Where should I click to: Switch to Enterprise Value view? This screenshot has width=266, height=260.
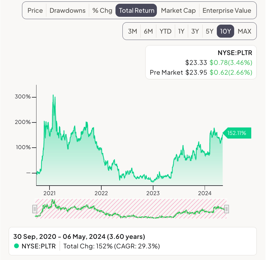227,10
